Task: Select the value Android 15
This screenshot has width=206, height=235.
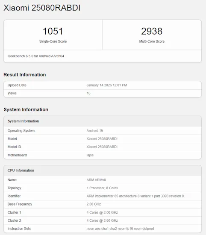Action: pyautogui.click(x=94, y=131)
